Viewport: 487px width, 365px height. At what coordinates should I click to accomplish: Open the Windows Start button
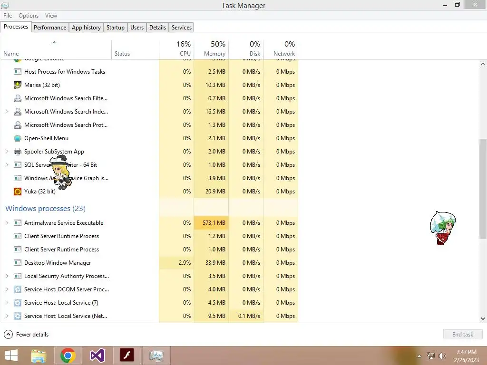[11, 355]
